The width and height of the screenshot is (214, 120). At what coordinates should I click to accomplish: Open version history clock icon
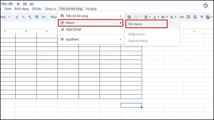click(205, 6)
